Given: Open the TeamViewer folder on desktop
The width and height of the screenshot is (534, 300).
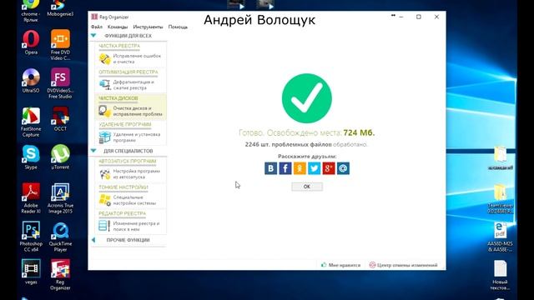Looking at the screenshot, I should coord(500,198).
